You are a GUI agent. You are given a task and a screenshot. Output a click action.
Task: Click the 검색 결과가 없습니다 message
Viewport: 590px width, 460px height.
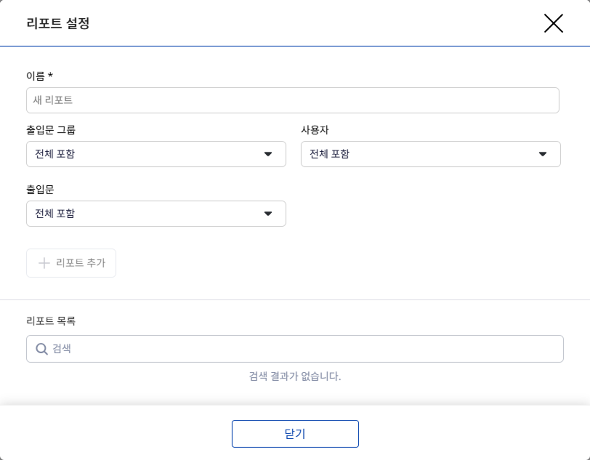[x=295, y=376]
